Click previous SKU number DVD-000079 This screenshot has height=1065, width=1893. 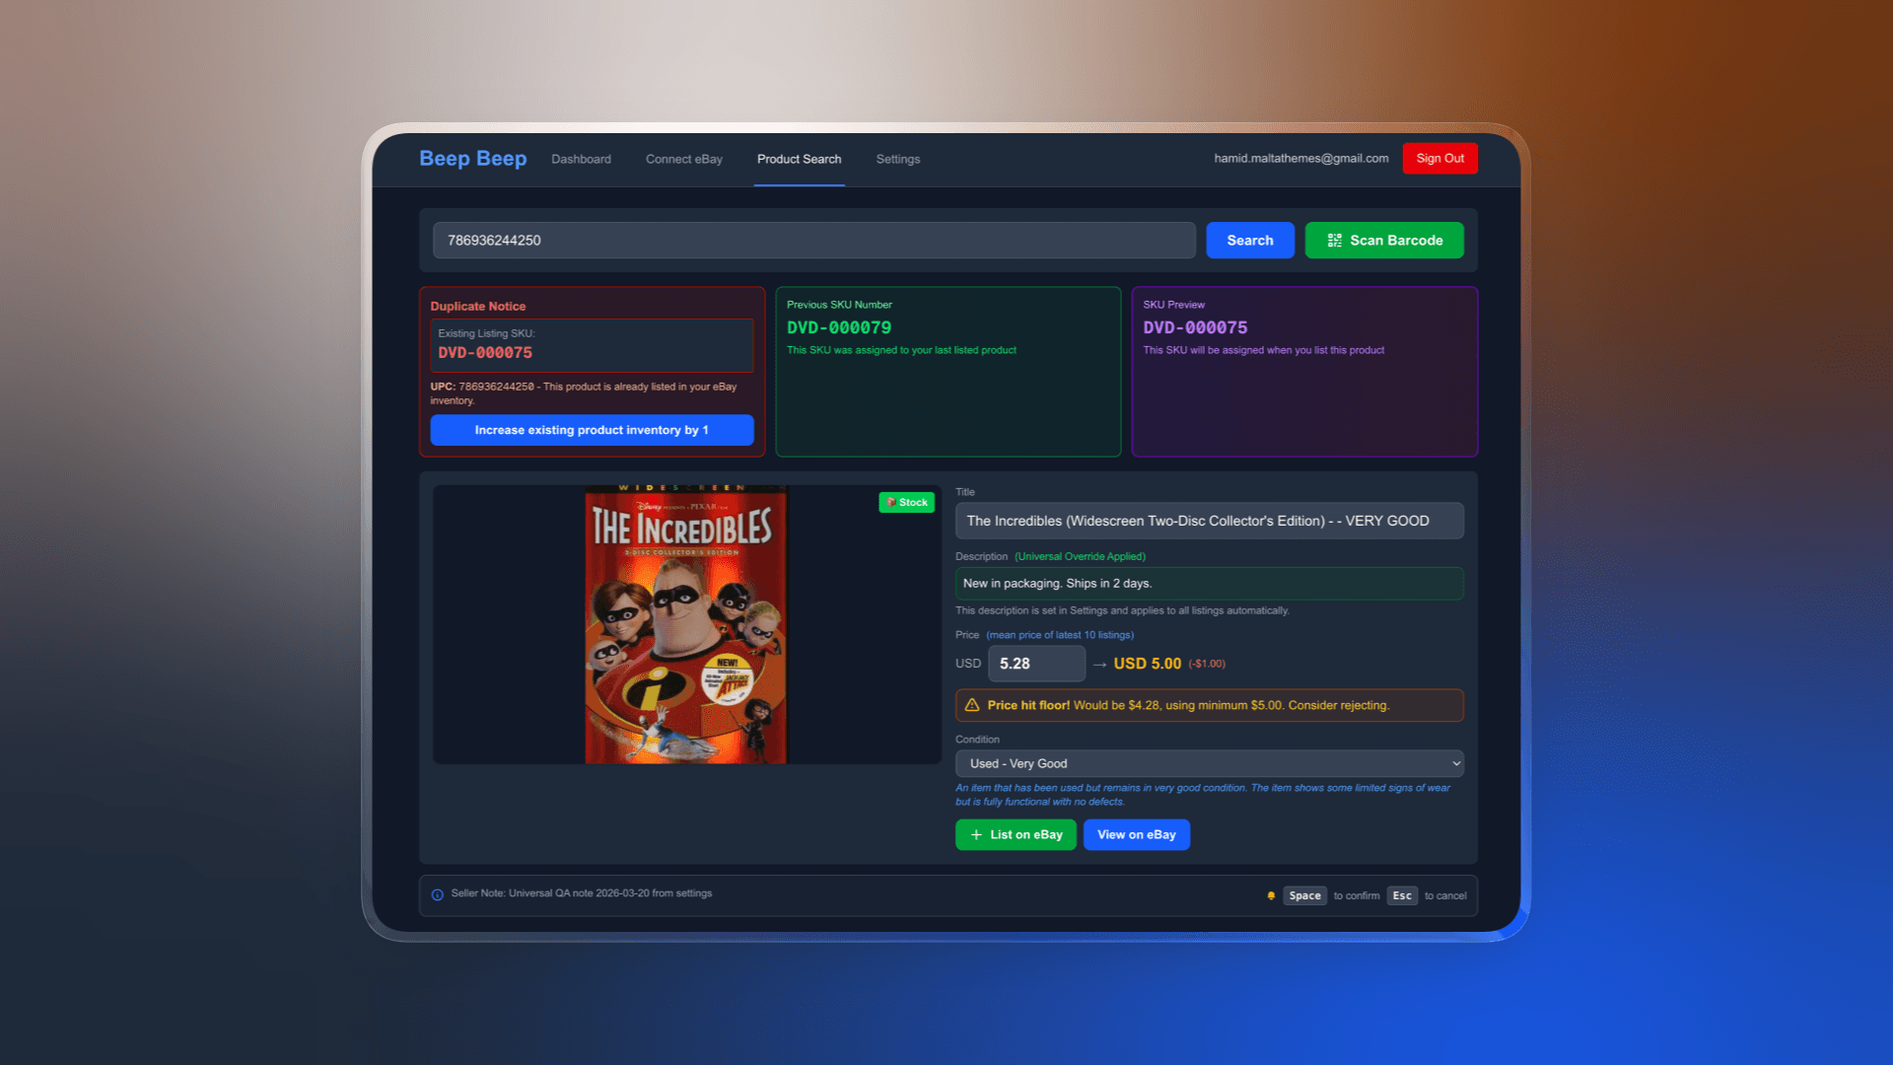tap(839, 327)
